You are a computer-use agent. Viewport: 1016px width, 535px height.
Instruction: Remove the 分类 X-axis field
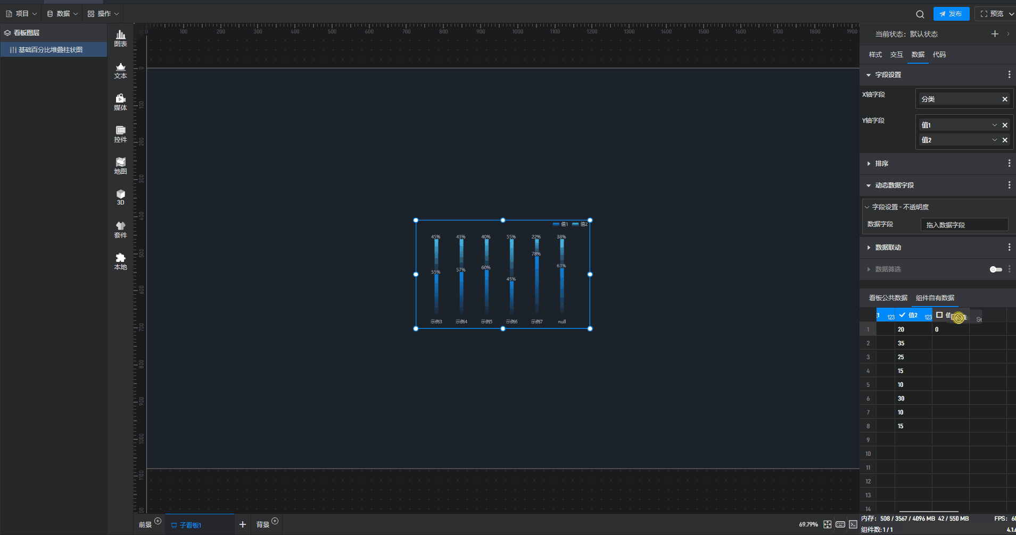pyautogui.click(x=1005, y=99)
